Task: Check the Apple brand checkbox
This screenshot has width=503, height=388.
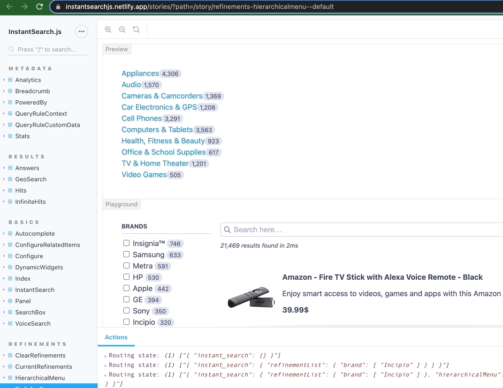Action: (x=126, y=288)
